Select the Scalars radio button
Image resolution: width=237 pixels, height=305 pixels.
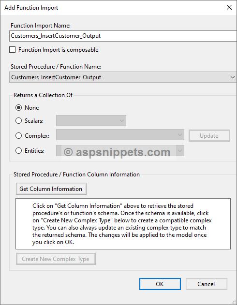click(x=19, y=121)
